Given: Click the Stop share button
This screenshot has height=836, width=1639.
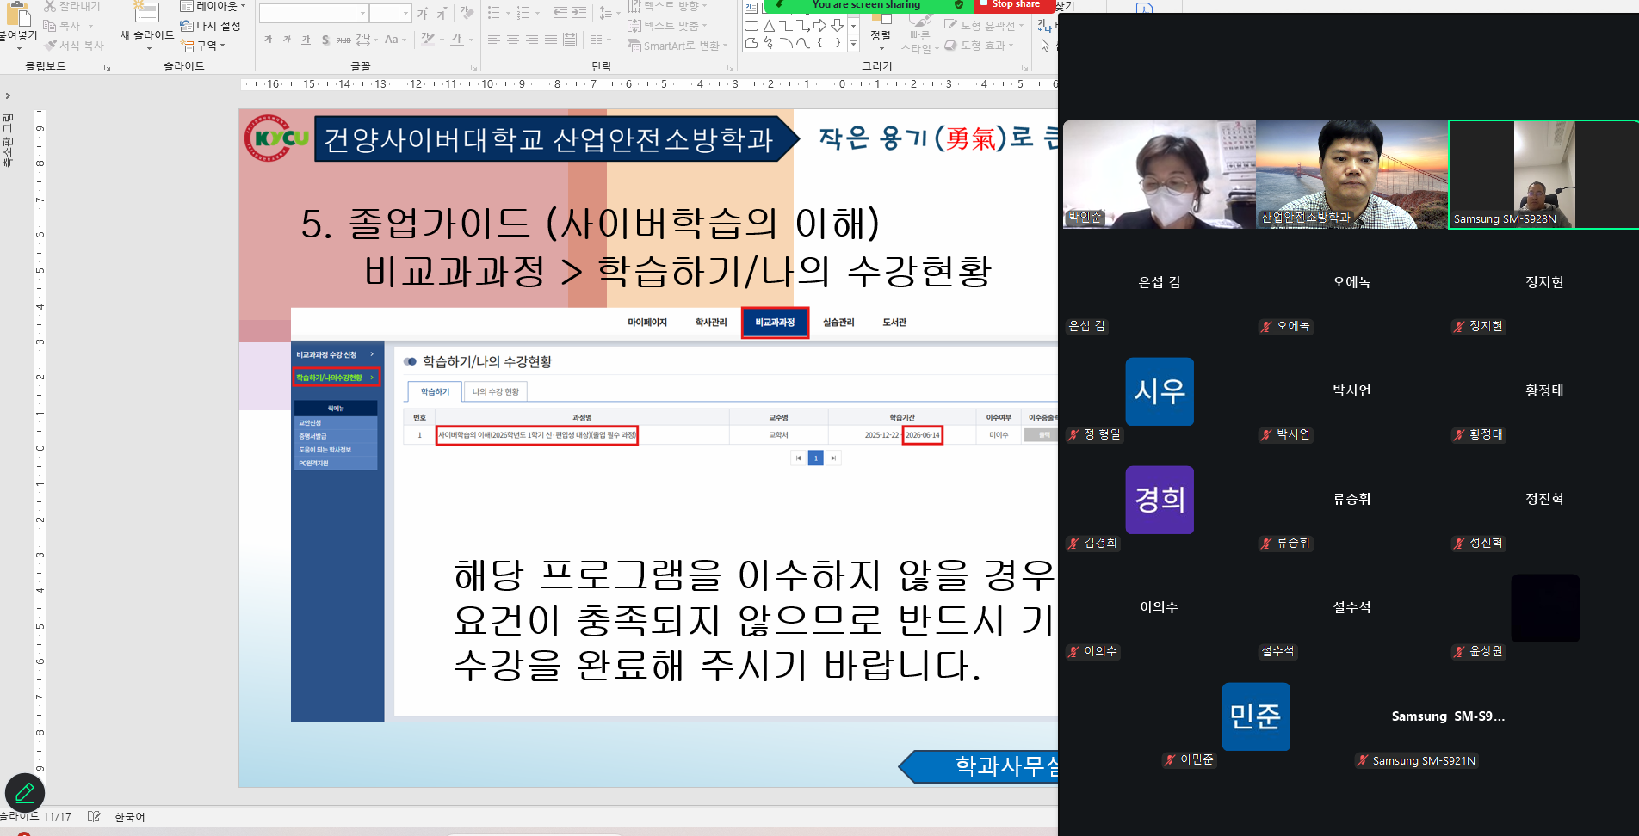Looking at the screenshot, I should click(1010, 5).
